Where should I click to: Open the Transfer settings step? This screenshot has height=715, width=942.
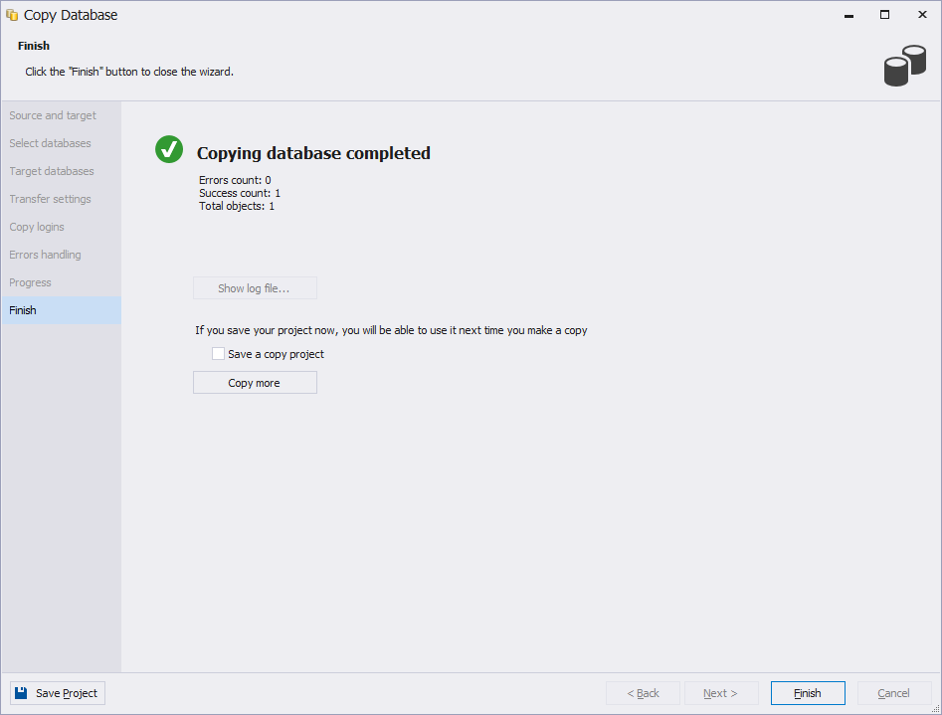[x=50, y=199]
